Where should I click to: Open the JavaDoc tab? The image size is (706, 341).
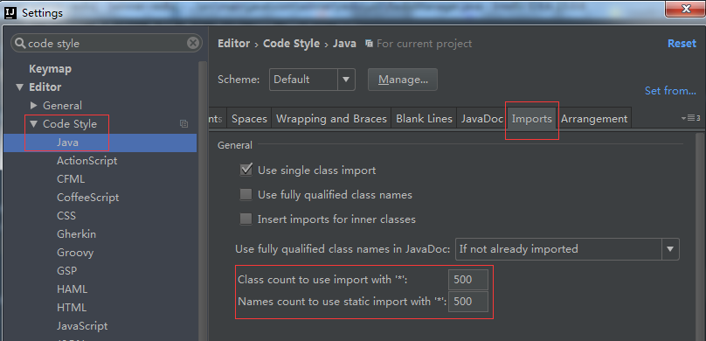[481, 119]
